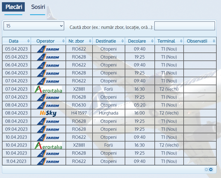The height and width of the screenshot is (178, 221).
Task: Select the Plecări tab
Action: pyautogui.click(x=13, y=7)
